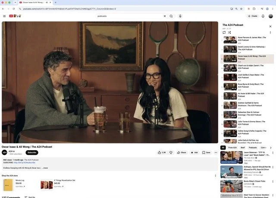Click the browser address bar URL

(69, 9)
